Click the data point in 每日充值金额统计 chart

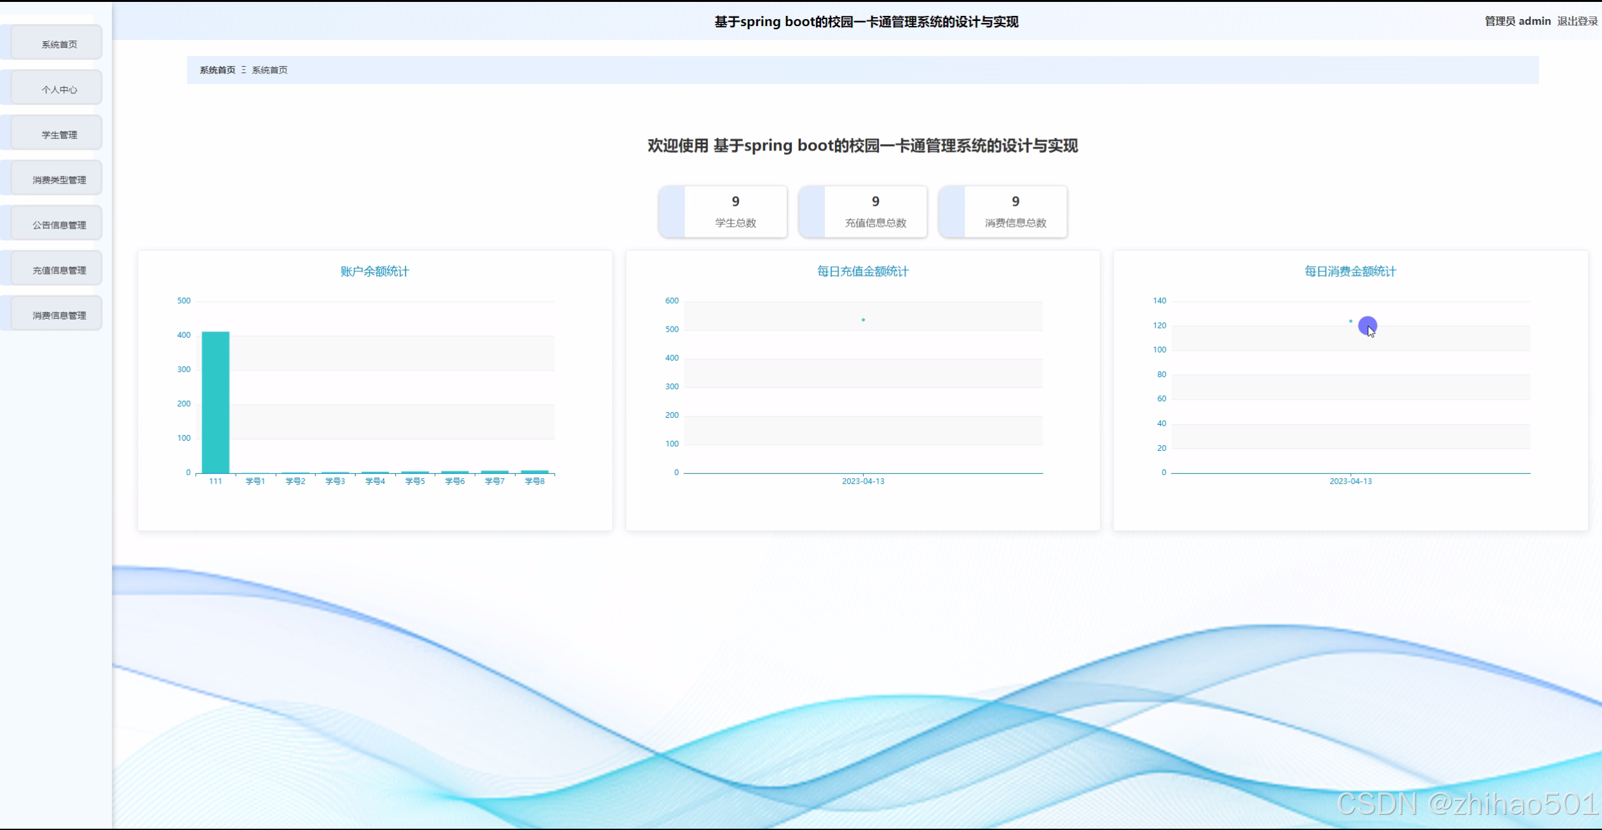click(863, 319)
